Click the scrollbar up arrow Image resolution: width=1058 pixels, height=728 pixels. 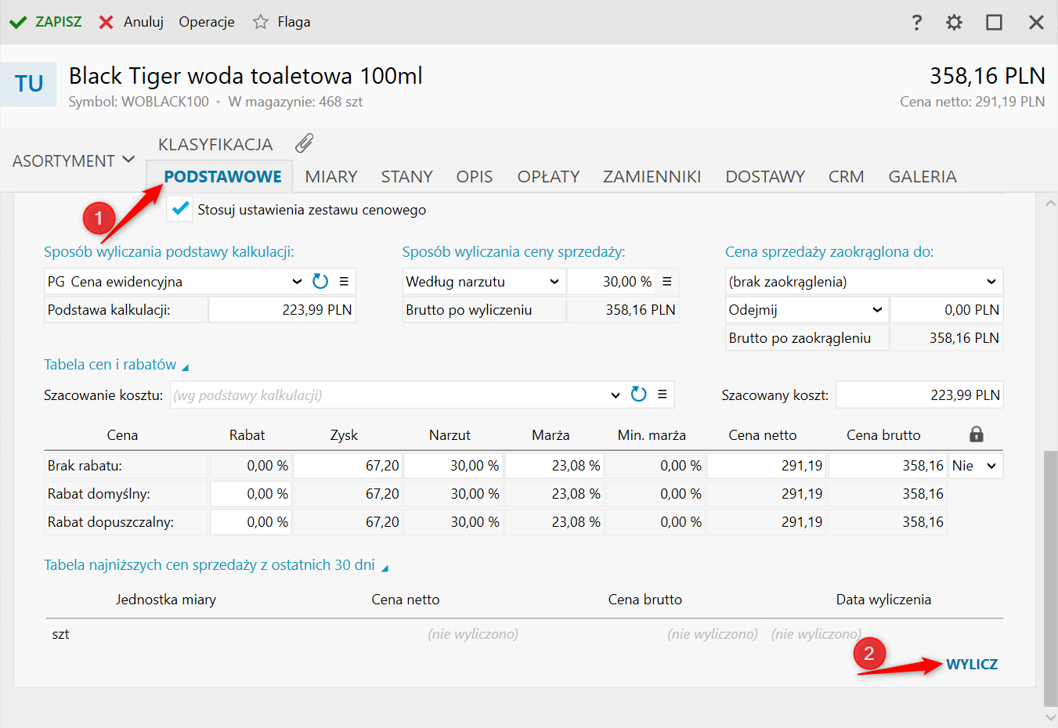[x=1050, y=204]
